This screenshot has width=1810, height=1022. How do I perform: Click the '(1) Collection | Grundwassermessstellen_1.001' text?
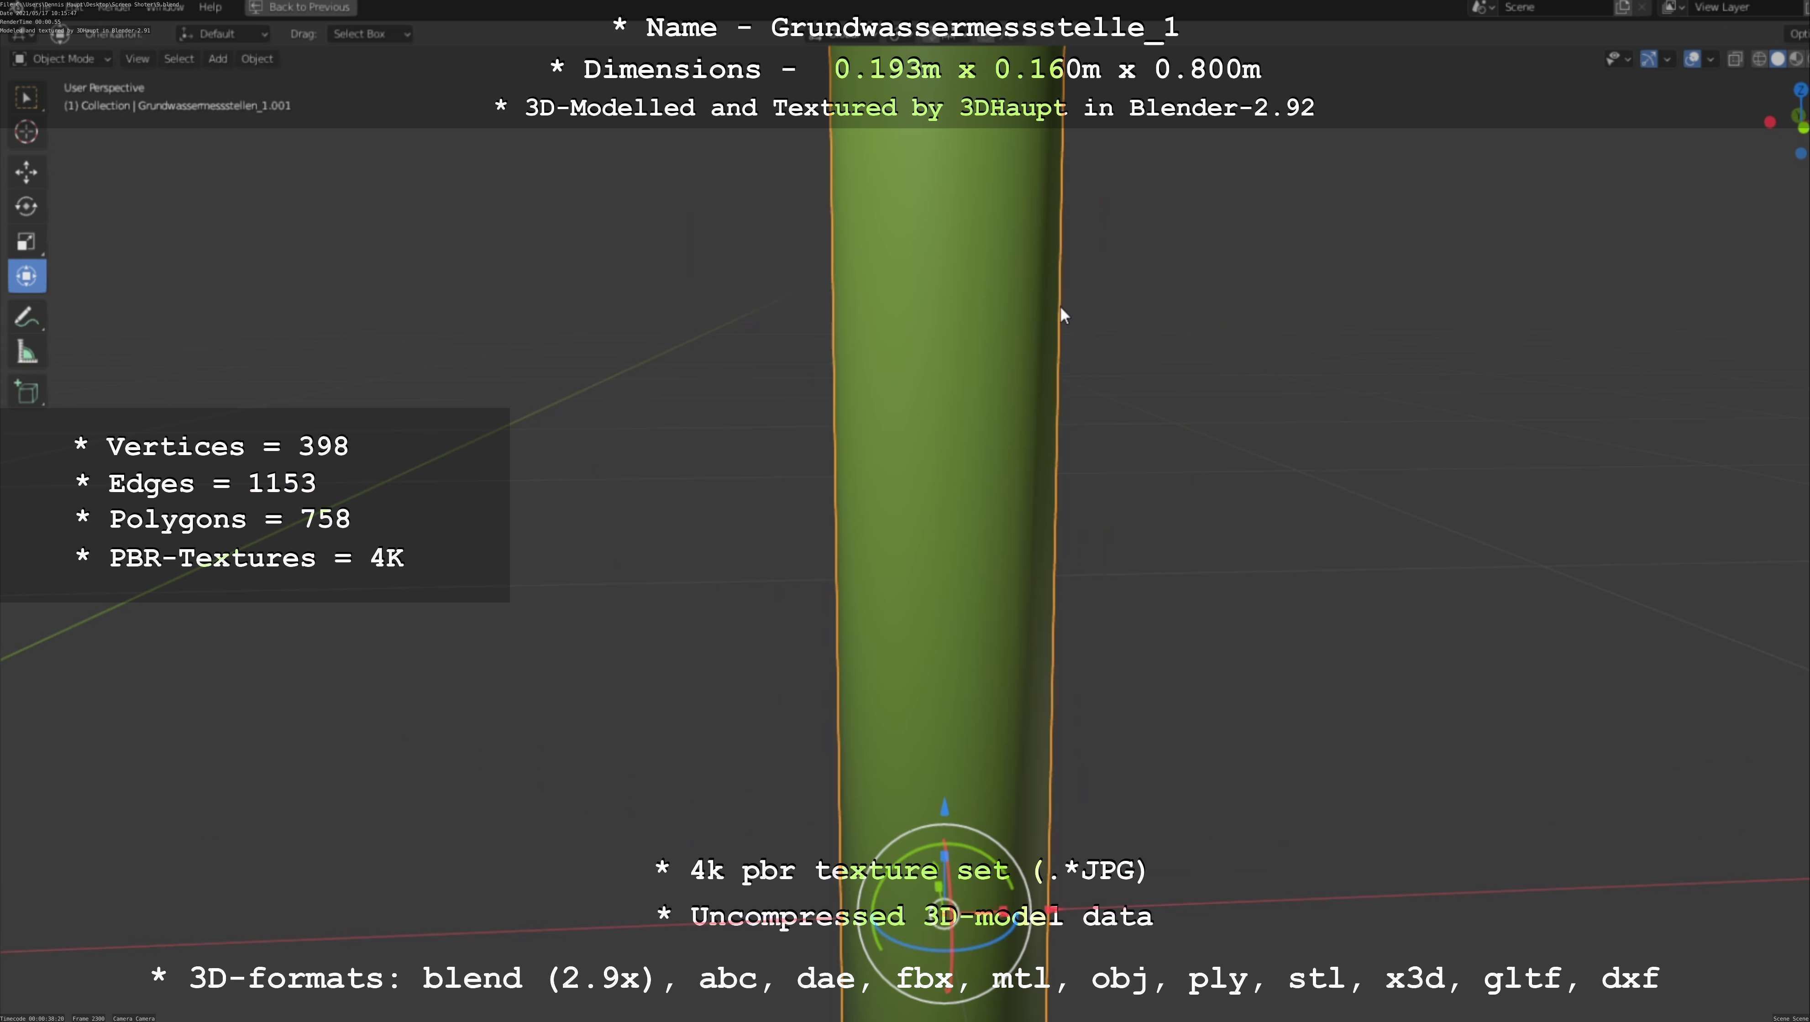click(x=177, y=106)
